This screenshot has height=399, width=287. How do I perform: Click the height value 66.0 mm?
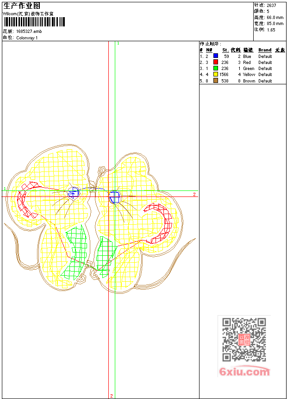tap(275, 18)
